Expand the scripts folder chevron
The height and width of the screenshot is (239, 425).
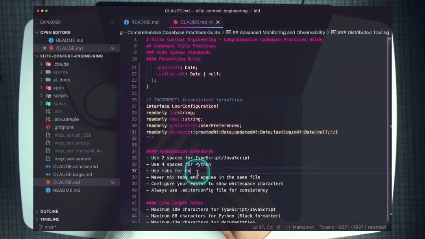click(x=41, y=95)
